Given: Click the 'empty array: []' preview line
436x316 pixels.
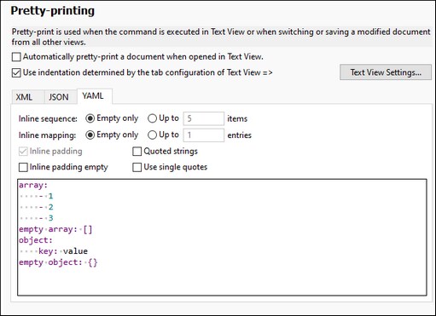Looking at the screenshot, I should [x=55, y=229].
